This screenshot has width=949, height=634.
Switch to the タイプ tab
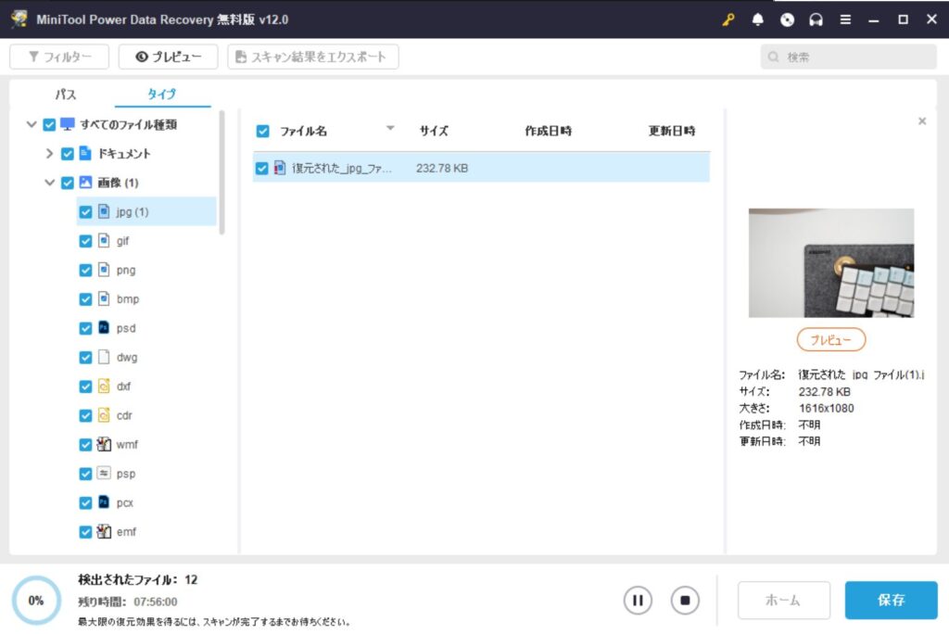click(x=161, y=94)
